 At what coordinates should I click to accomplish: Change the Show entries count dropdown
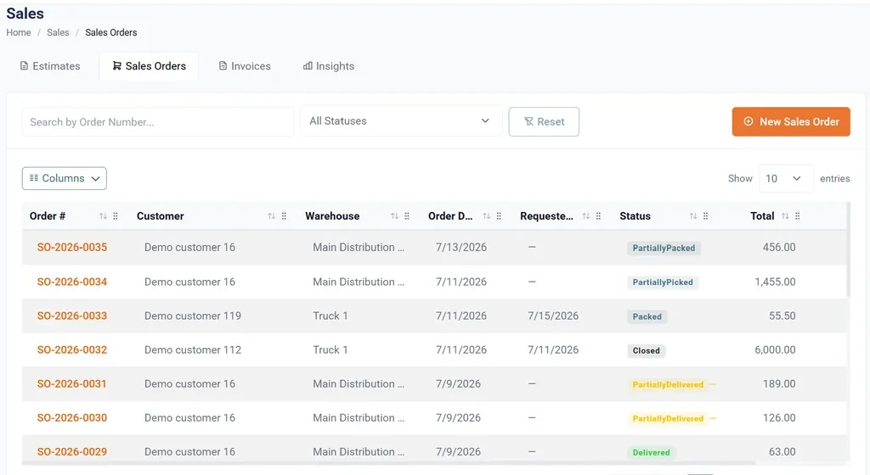tap(786, 178)
